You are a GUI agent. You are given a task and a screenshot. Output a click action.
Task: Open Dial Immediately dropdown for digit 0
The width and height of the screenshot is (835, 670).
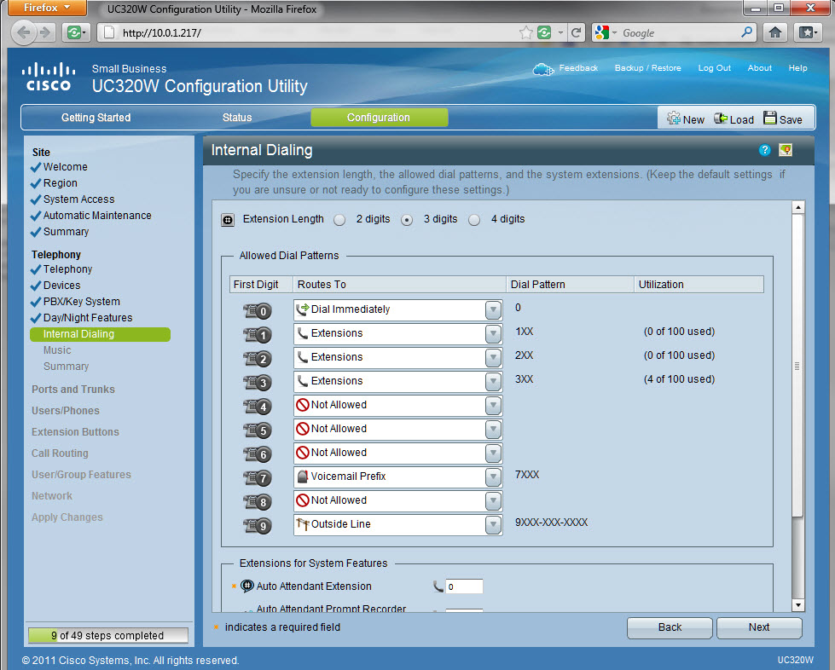(493, 310)
